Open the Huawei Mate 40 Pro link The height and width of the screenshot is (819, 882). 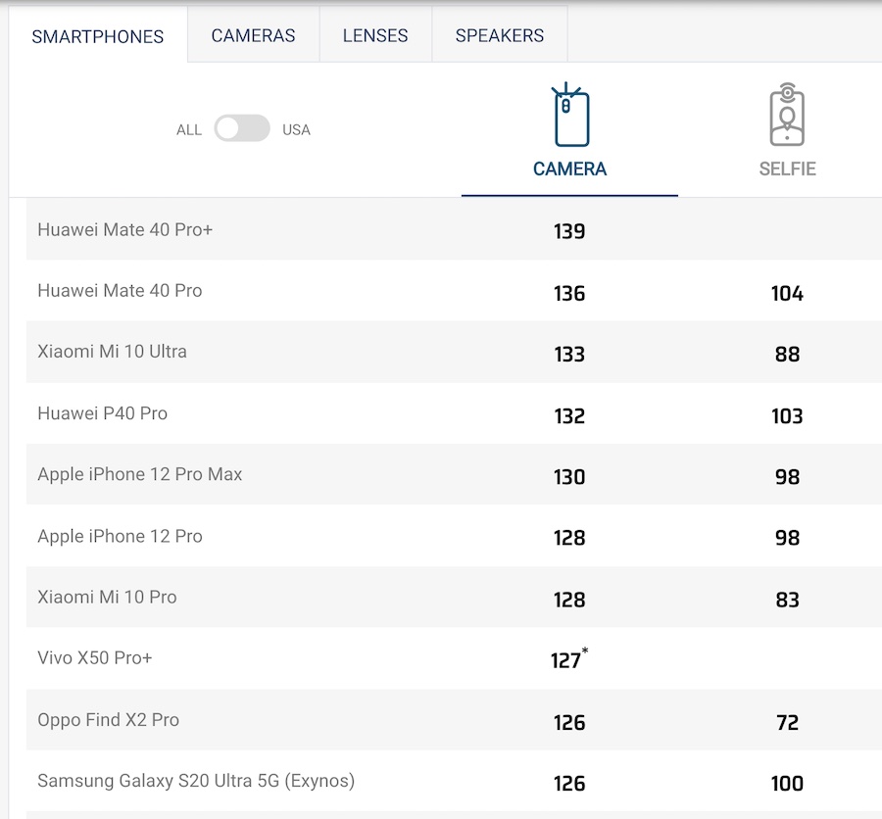(x=120, y=290)
